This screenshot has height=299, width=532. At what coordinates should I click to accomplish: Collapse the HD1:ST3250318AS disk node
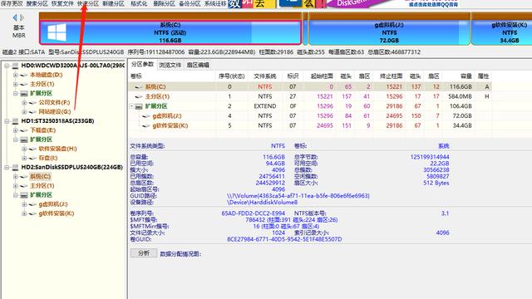7,121
